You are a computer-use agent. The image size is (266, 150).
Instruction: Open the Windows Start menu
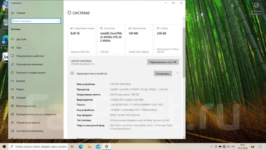[x=4, y=146]
